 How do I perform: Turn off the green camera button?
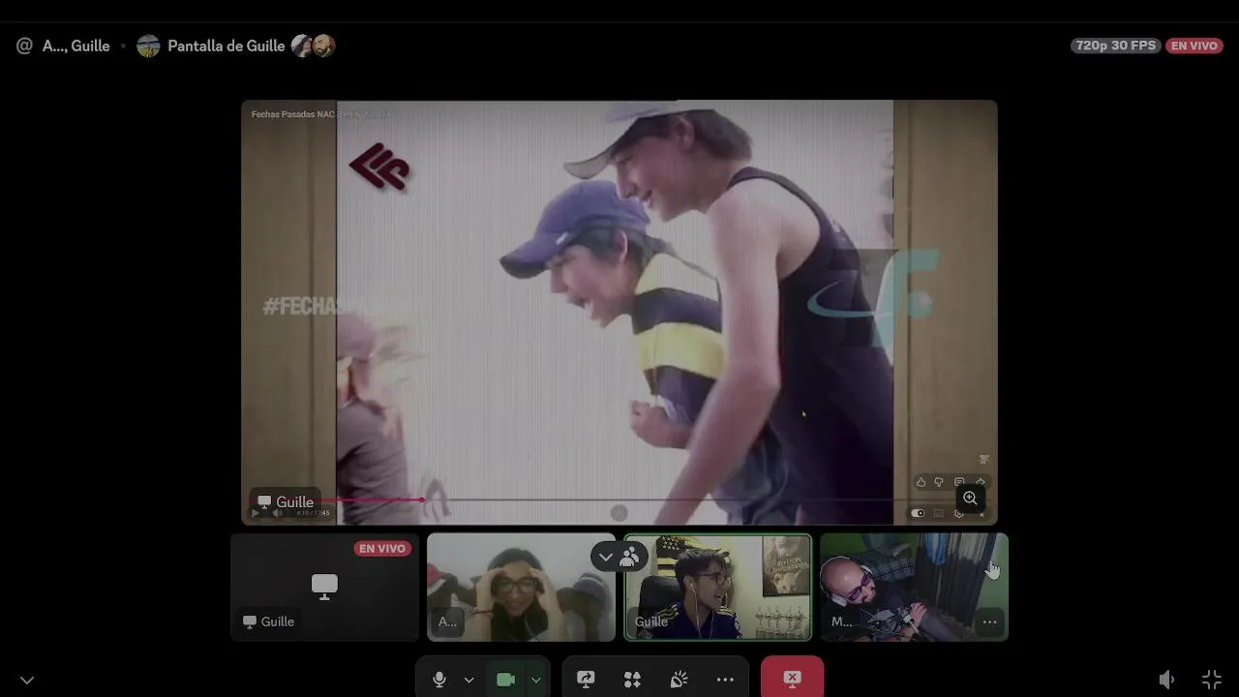pyautogui.click(x=505, y=680)
